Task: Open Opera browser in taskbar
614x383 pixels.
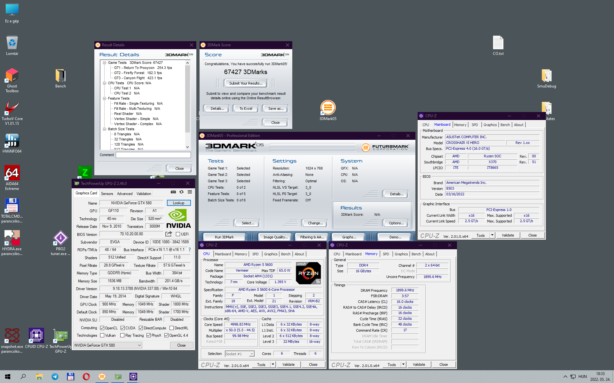Action: (x=86, y=377)
